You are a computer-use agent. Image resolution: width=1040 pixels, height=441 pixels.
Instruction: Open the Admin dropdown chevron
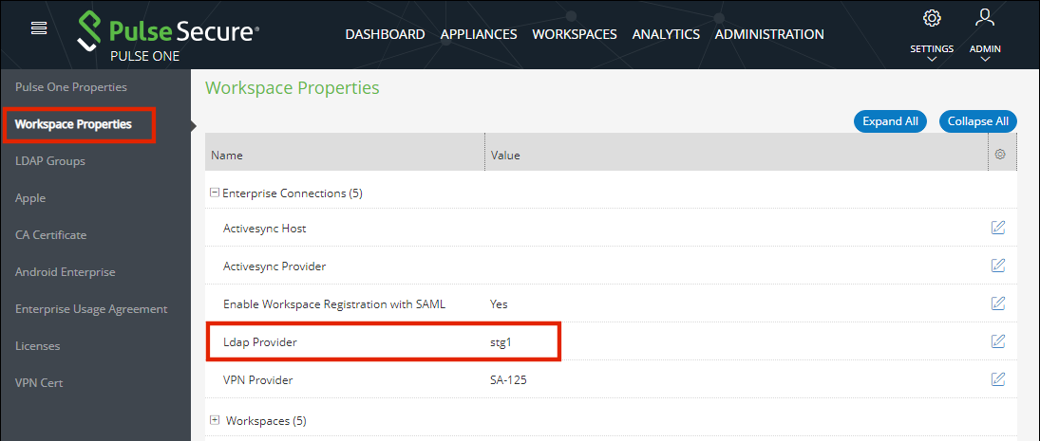pyautogui.click(x=985, y=60)
